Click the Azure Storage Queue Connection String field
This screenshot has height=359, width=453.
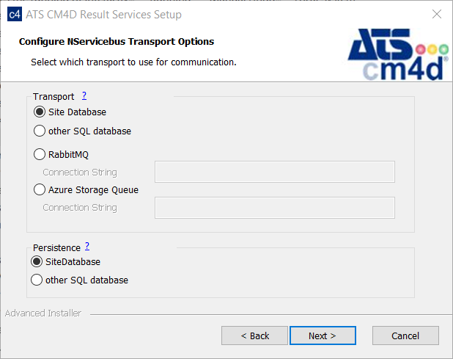click(275, 208)
